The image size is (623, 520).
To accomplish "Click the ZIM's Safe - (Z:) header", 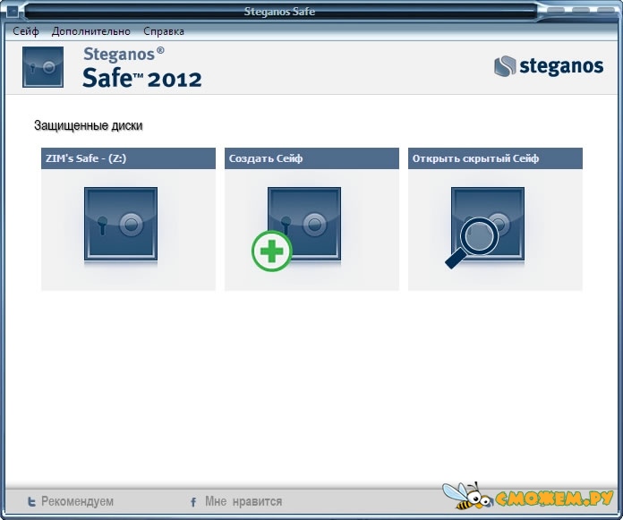I will [128, 158].
